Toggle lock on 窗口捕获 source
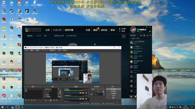195x109 pixels. click(60, 95)
